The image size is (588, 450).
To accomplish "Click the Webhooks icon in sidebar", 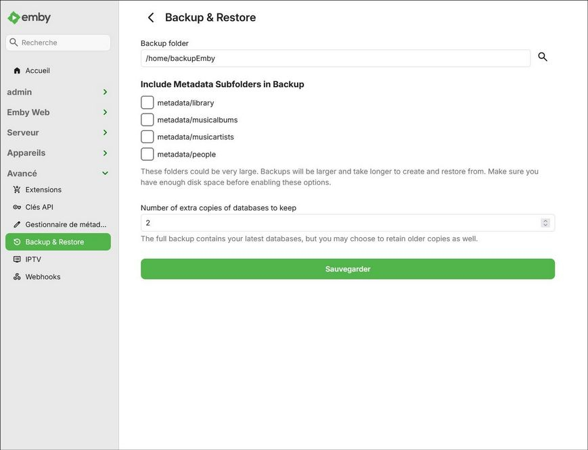I will pyautogui.click(x=17, y=277).
